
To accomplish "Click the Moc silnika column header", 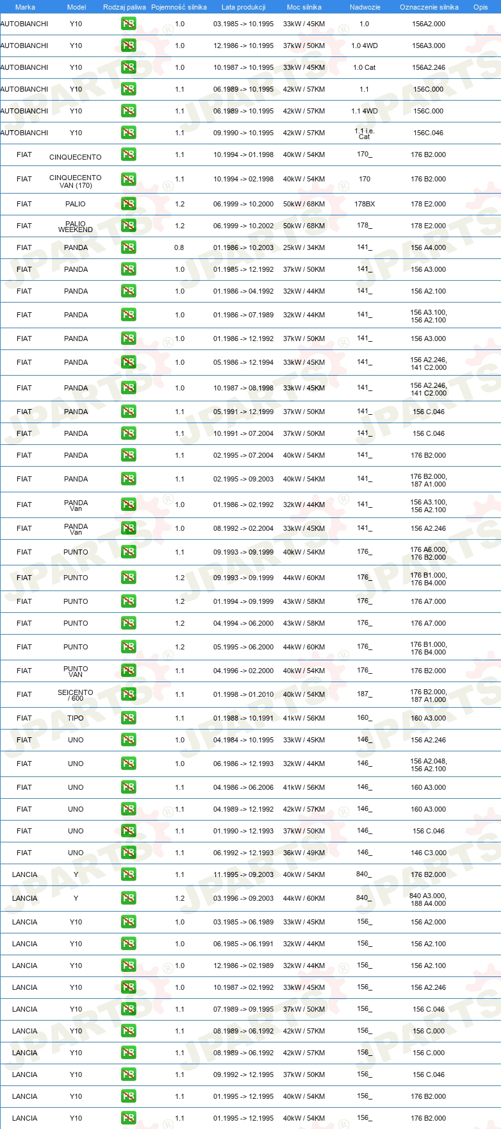I will (x=304, y=7).
